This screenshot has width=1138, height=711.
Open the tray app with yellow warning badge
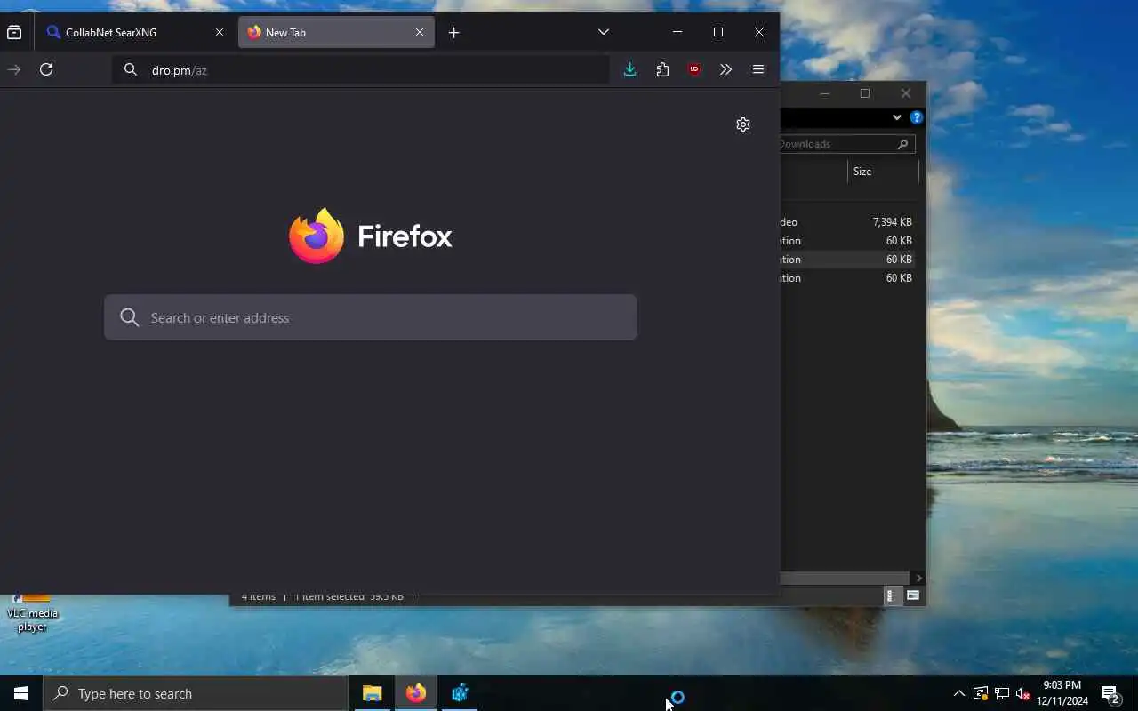(x=981, y=693)
